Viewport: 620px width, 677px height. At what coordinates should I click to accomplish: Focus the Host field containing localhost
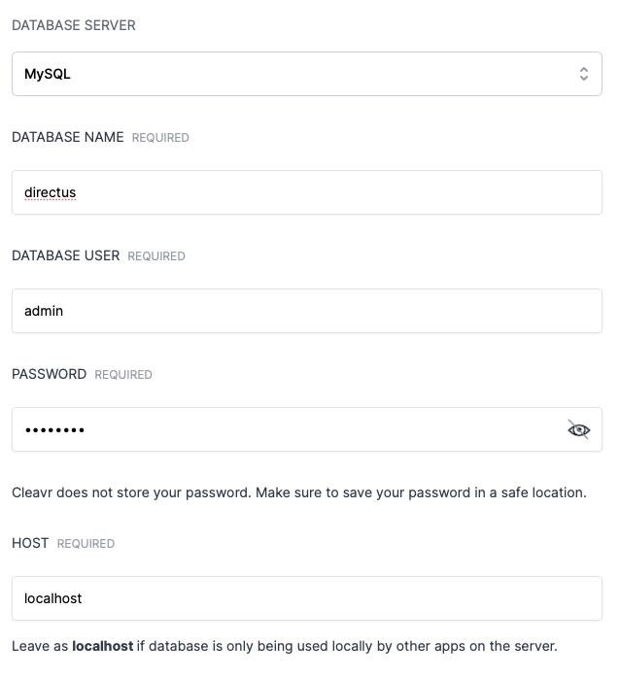click(306, 598)
